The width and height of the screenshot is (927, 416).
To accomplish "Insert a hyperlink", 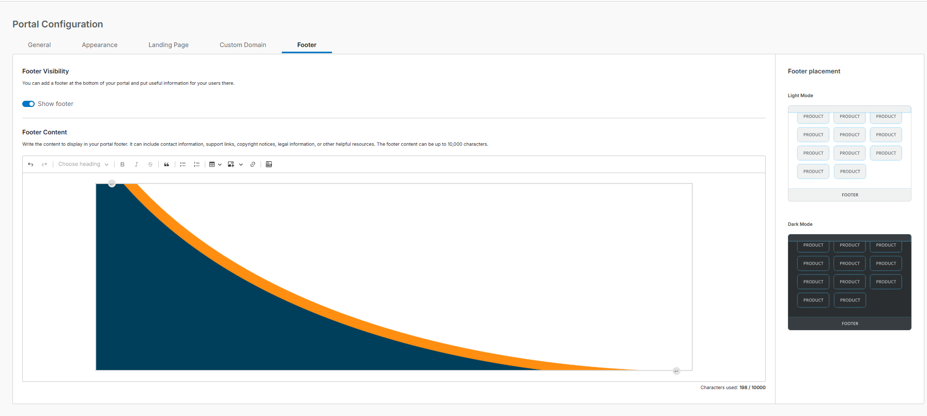I will click(253, 164).
